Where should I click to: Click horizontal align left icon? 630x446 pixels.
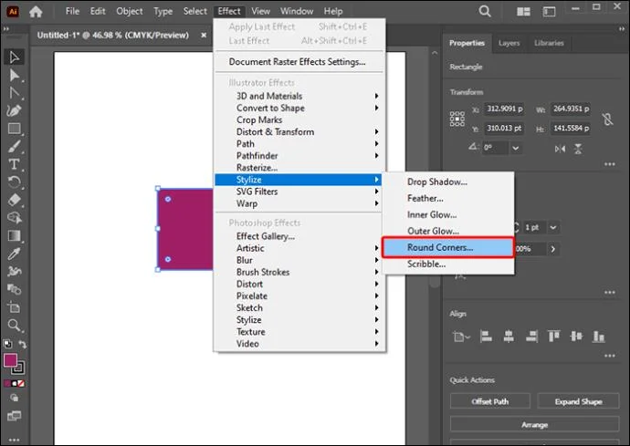pos(486,336)
